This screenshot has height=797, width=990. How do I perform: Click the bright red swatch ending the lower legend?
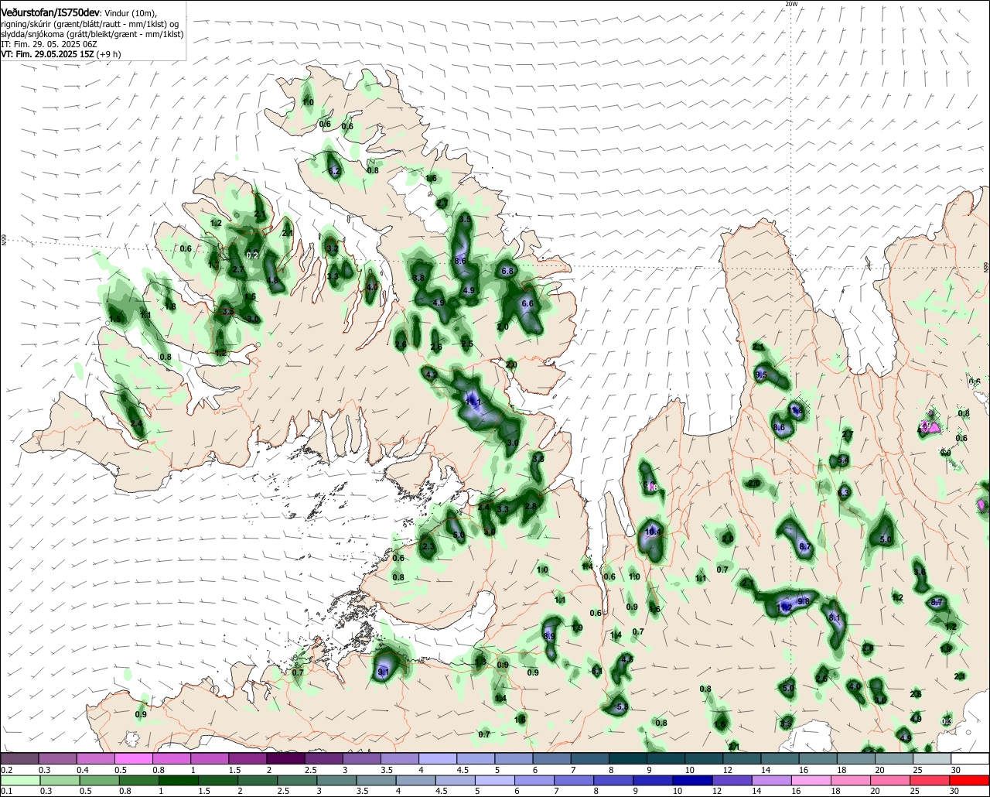pyautogui.click(x=970, y=780)
